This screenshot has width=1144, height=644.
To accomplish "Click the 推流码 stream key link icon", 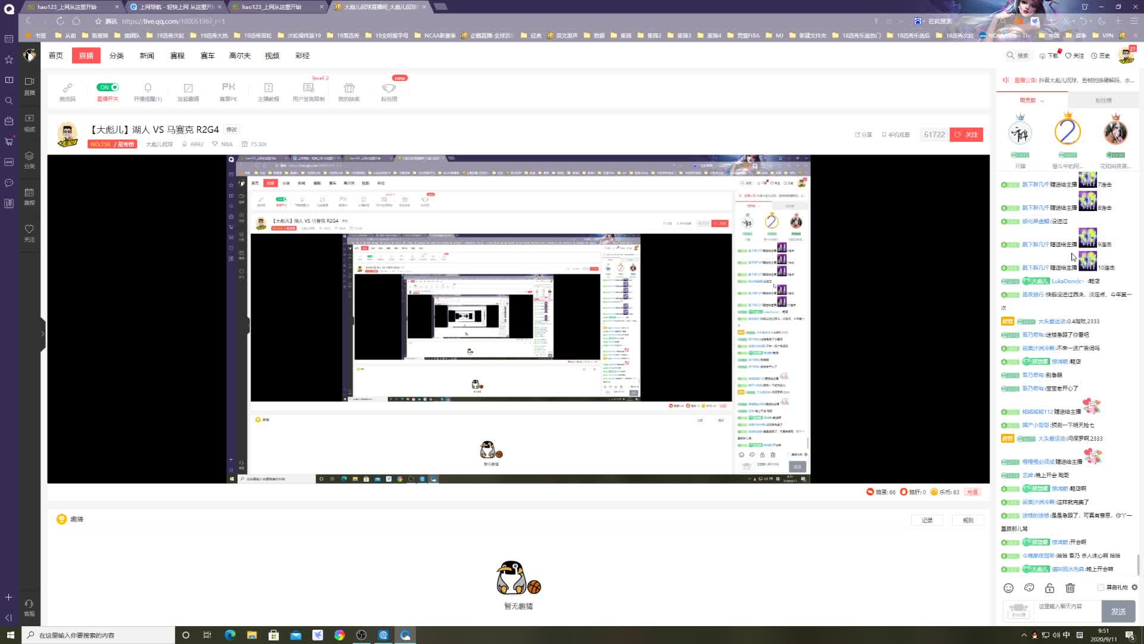I will tap(67, 88).
